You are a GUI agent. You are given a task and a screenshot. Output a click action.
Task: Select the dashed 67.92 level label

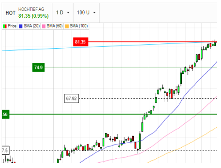71,98
